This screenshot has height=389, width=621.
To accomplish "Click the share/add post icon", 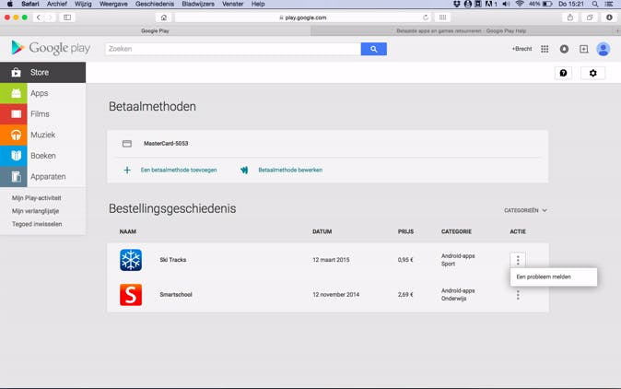I will pos(584,49).
